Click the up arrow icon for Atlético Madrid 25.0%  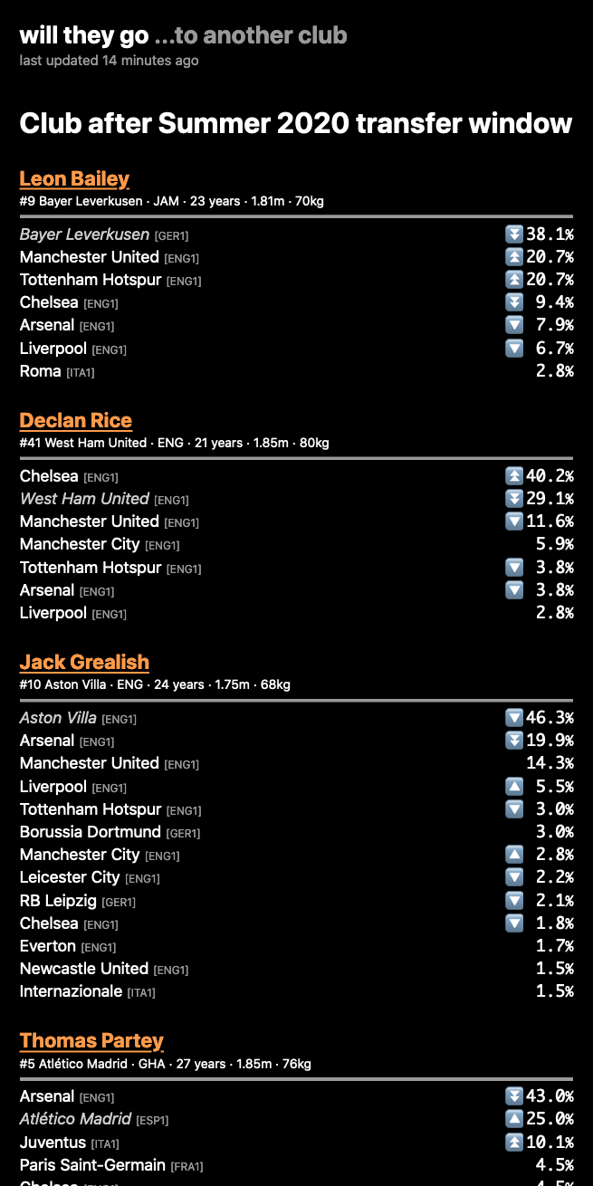coord(514,1119)
